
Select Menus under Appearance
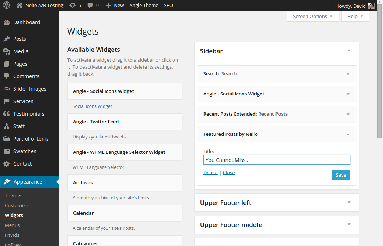pyautogui.click(x=12, y=225)
